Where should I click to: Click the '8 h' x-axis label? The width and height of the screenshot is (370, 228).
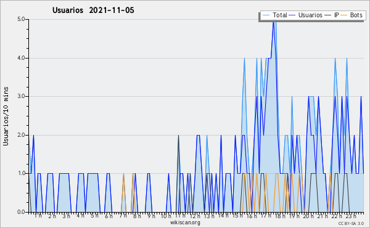[137, 216]
